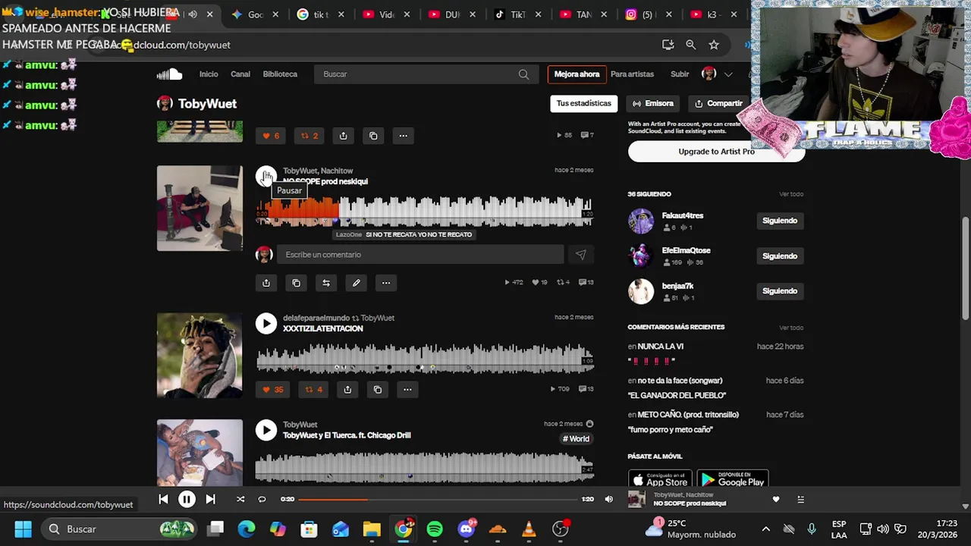This screenshot has height=546, width=971.
Task: Open more options for XXXTIZILATENTACION
Action: click(407, 390)
